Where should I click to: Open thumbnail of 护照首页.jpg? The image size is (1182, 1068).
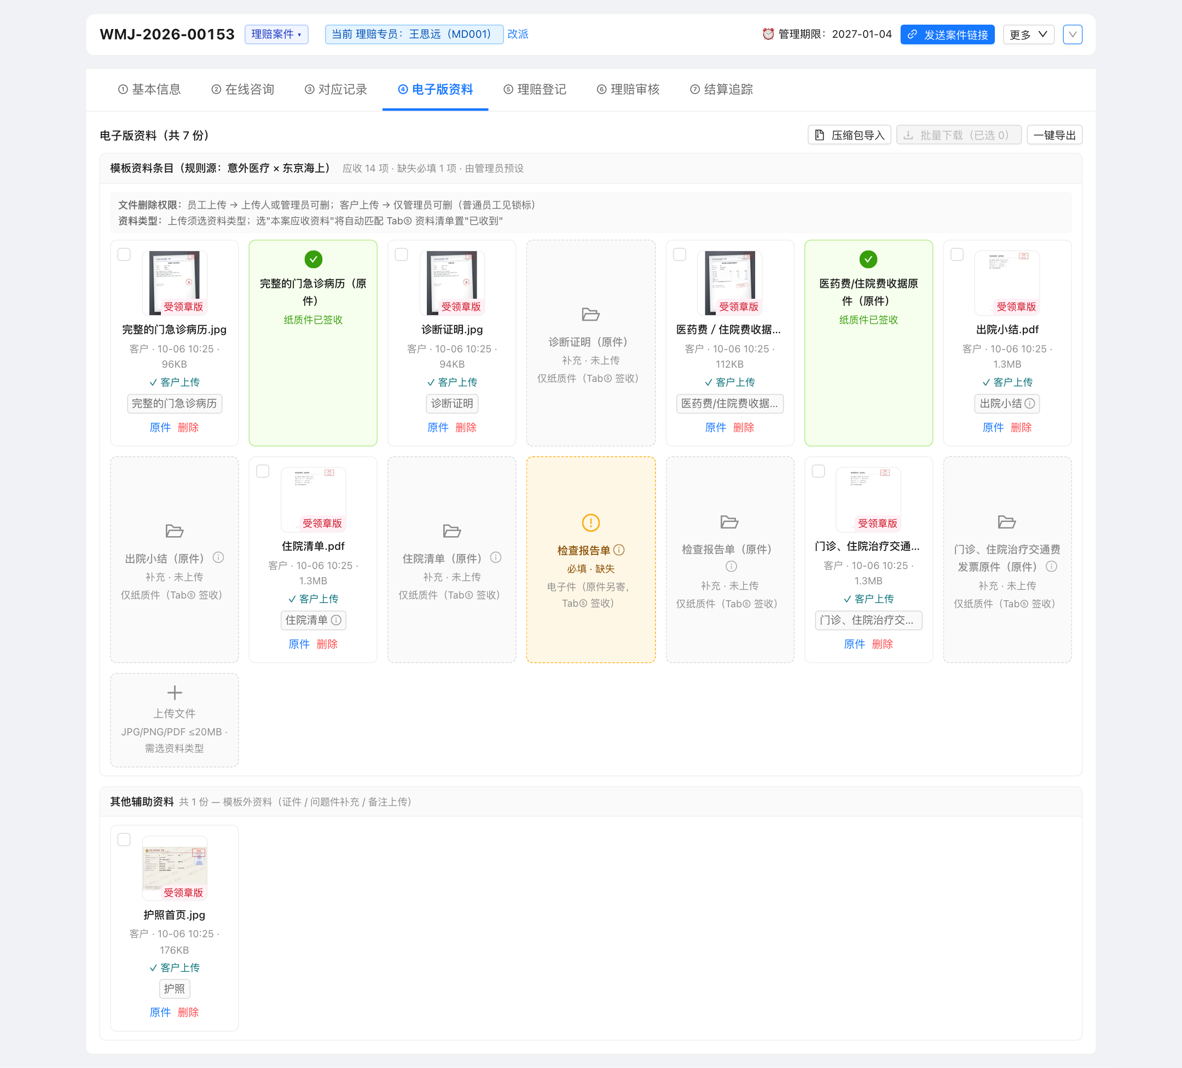pyautogui.click(x=175, y=868)
